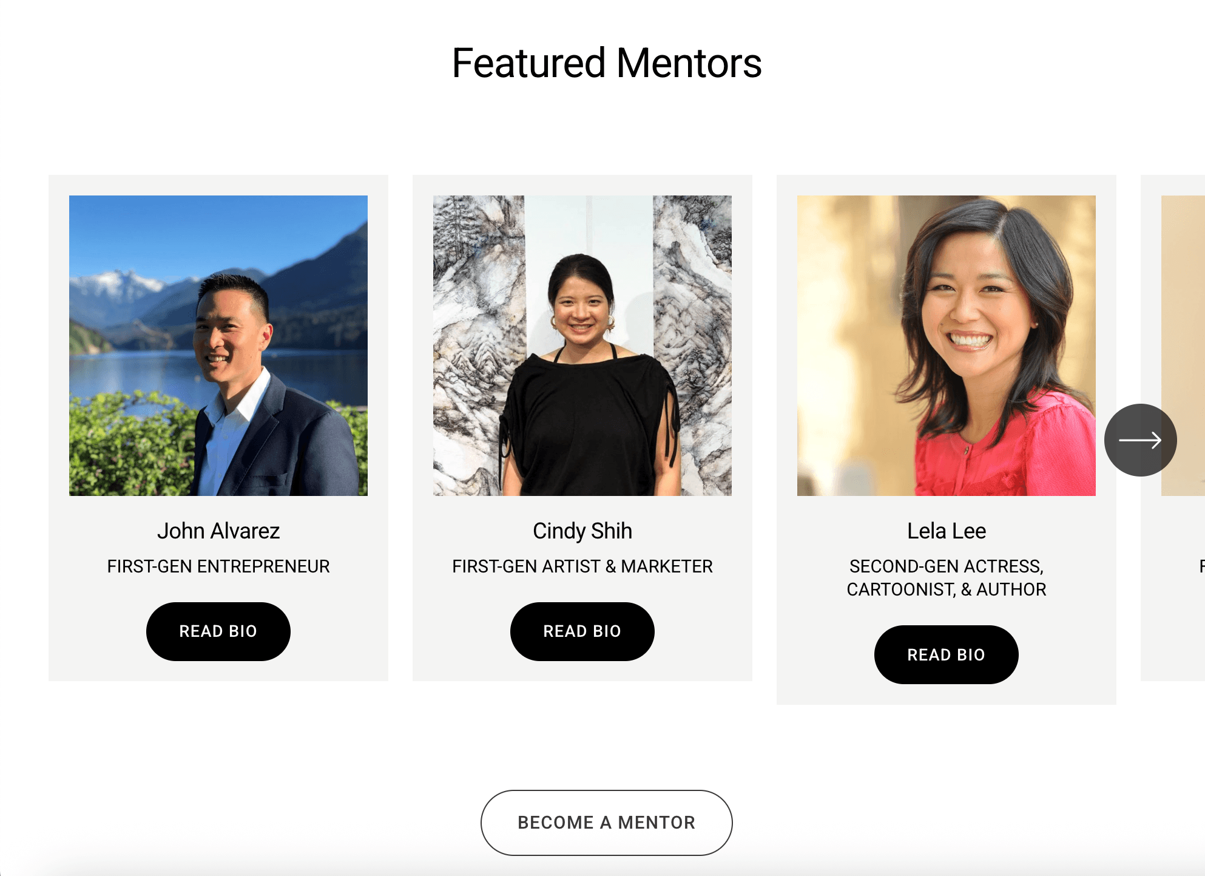Click Second-Gen Actress, Cartoonist, & Author text
The width and height of the screenshot is (1205, 876).
(947, 578)
